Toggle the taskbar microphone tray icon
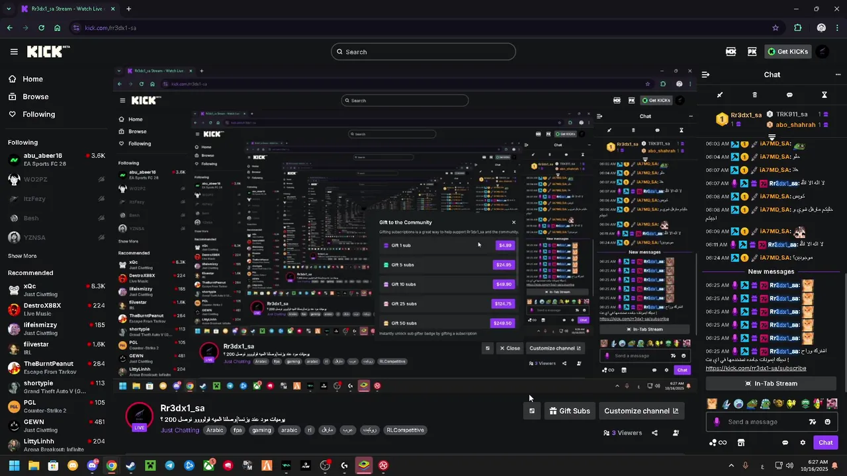Image resolution: width=847 pixels, height=476 pixels. tap(746, 465)
